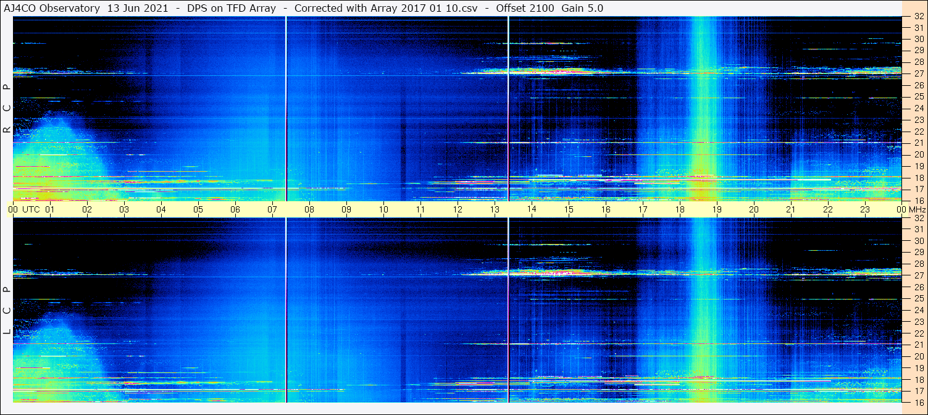Select hour 07 on the time axis

click(x=272, y=209)
